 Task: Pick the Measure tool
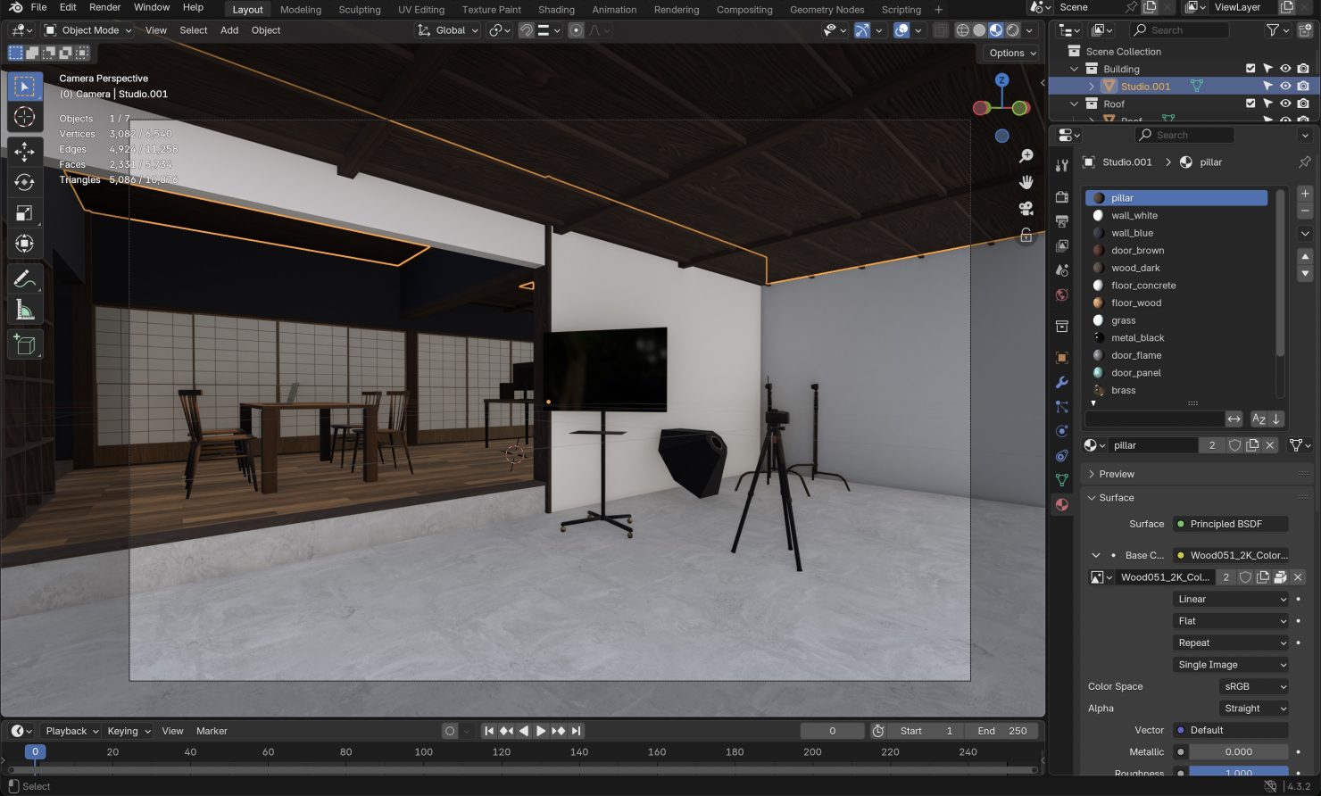(x=24, y=310)
